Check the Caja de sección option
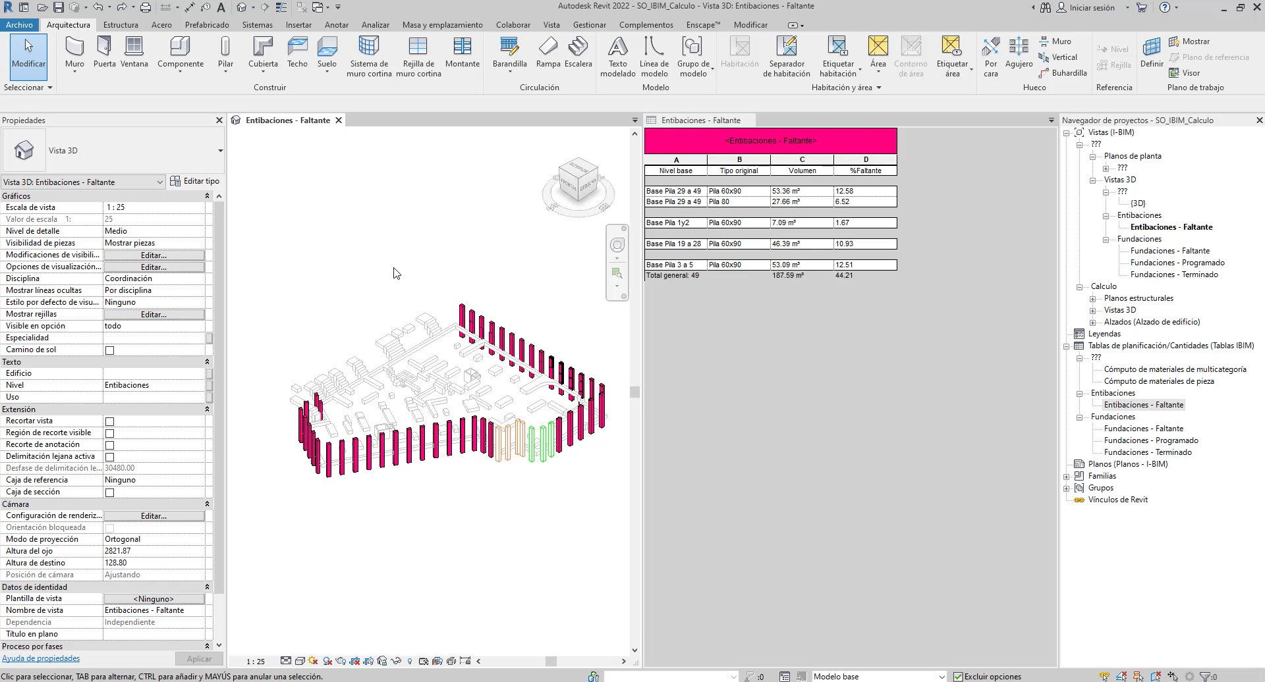 click(x=110, y=492)
